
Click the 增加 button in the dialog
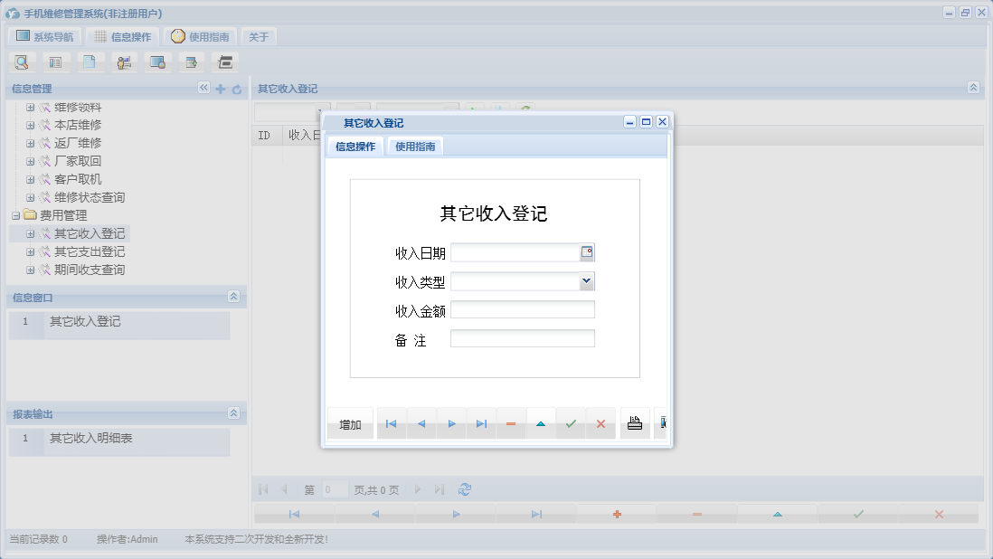click(350, 422)
